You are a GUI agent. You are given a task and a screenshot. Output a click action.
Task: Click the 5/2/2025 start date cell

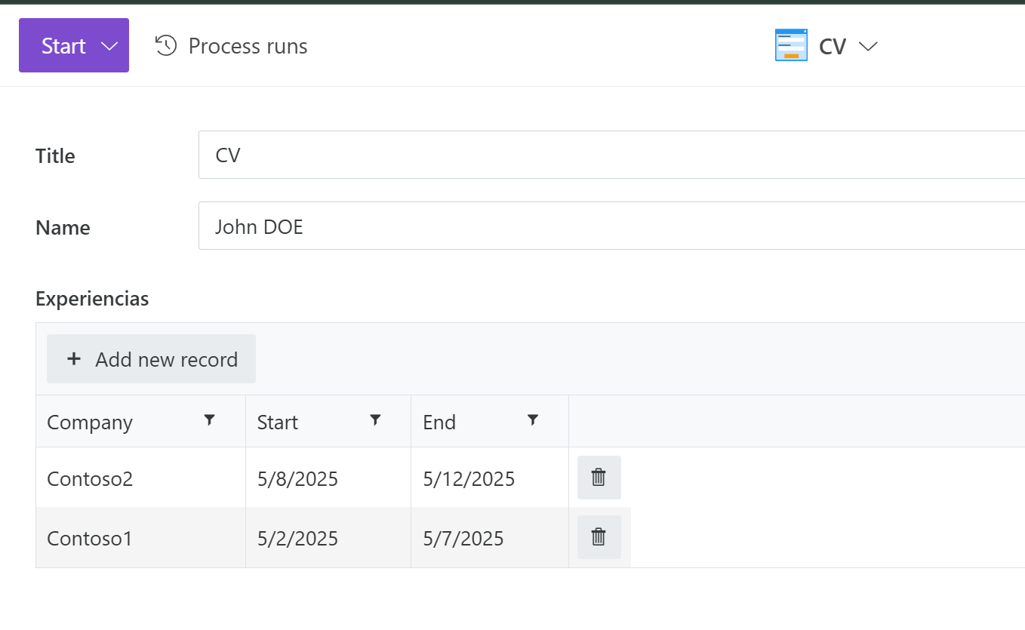coord(328,537)
